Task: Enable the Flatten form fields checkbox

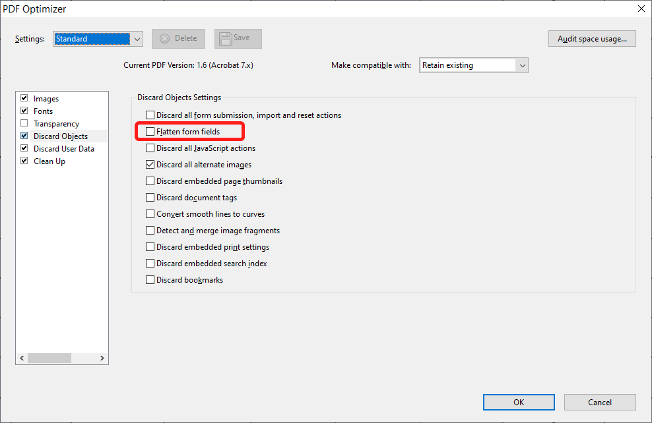Action: pyautogui.click(x=150, y=131)
